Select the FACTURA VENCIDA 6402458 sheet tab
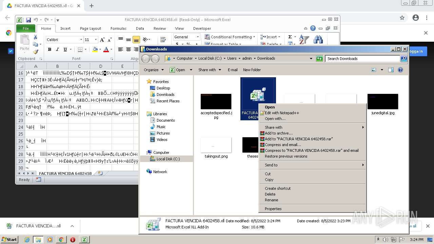The height and width of the screenshot is (244, 434). [x=65, y=173]
